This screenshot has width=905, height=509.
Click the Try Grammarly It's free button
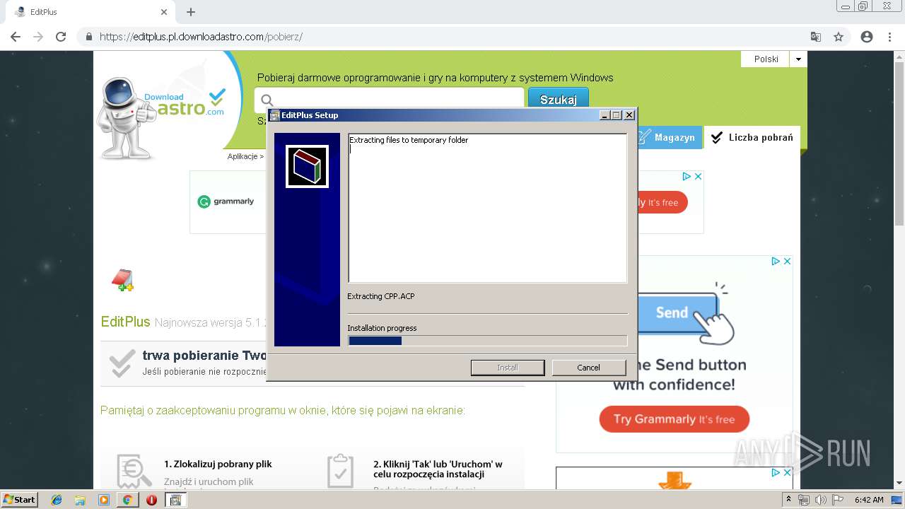(x=674, y=419)
